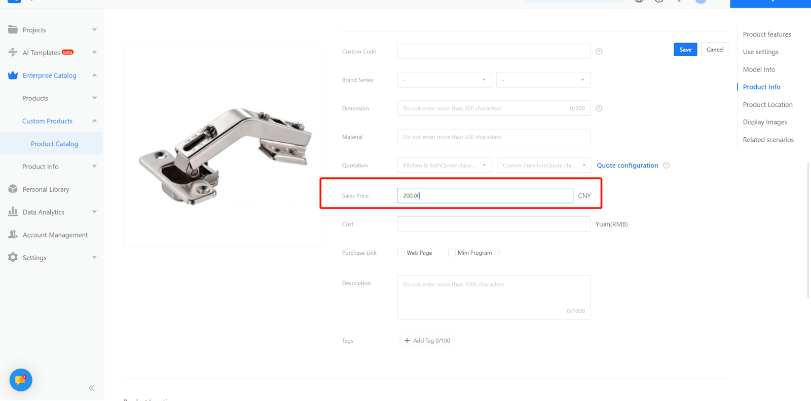
Task: Click the help icon beside Custom Code
Action: (599, 51)
